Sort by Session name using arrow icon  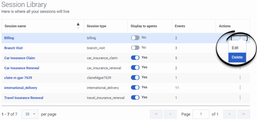point(78,26)
